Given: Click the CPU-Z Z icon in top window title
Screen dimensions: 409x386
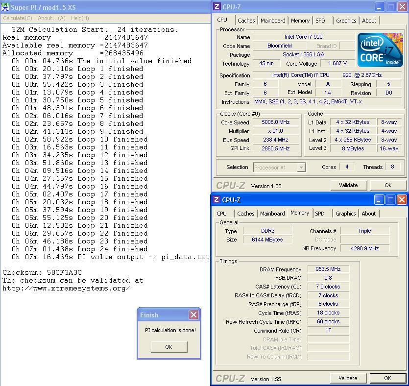Looking at the screenshot, I should pos(217,6).
